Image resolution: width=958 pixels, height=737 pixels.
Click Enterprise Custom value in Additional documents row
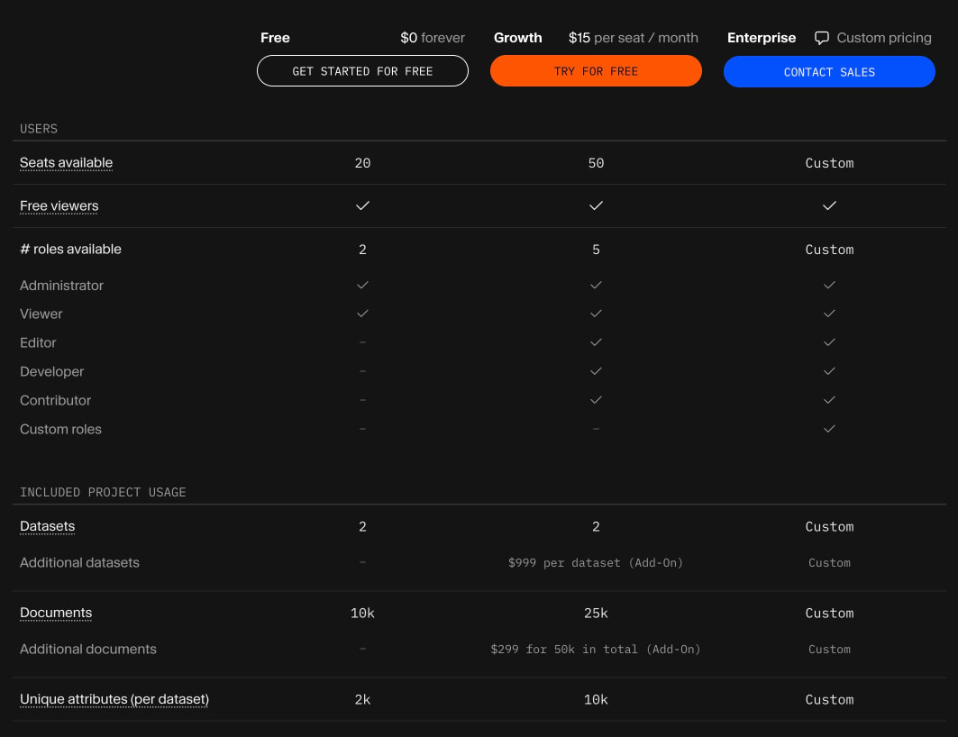[x=829, y=650]
